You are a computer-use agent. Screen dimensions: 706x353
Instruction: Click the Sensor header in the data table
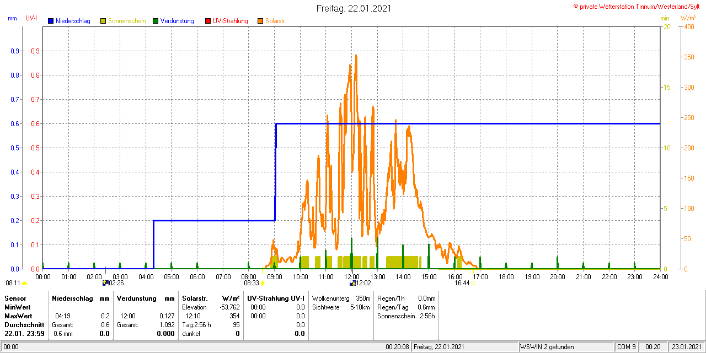point(15,298)
